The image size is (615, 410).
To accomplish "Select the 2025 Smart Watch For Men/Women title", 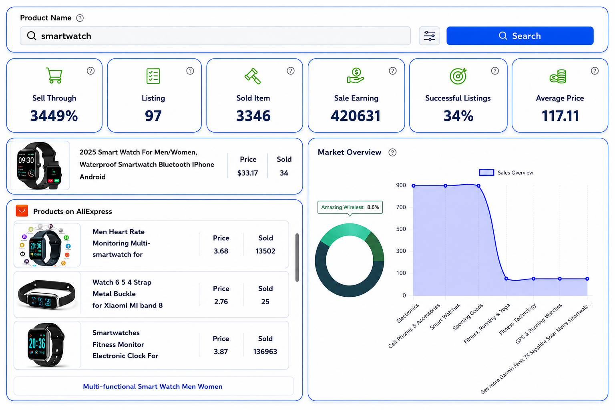I will coord(147,165).
